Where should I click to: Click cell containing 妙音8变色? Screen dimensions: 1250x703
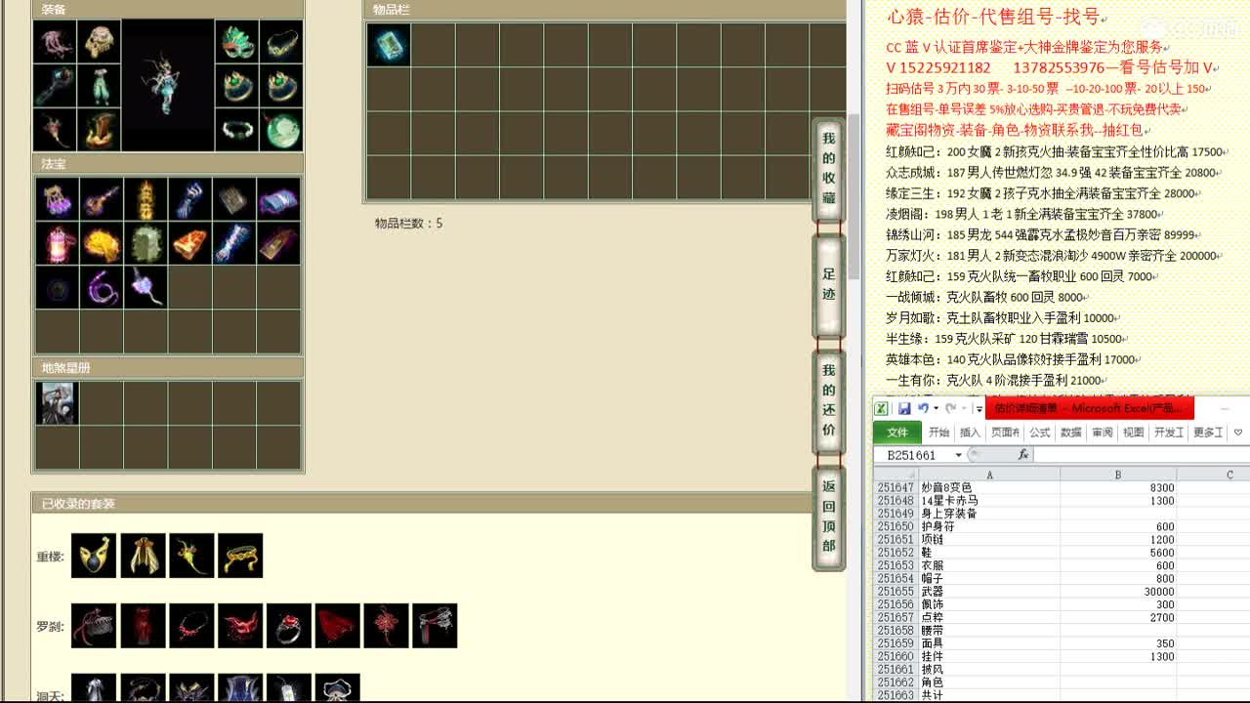(988, 487)
